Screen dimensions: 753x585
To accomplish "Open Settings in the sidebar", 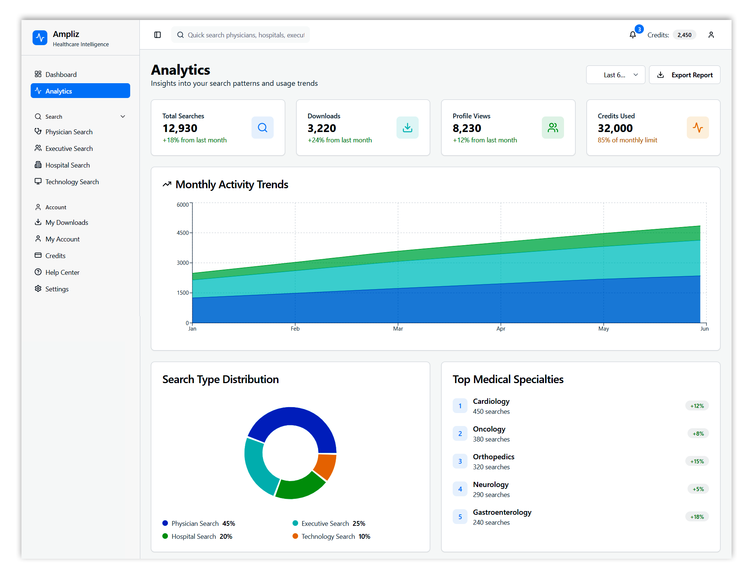I will 57,289.
